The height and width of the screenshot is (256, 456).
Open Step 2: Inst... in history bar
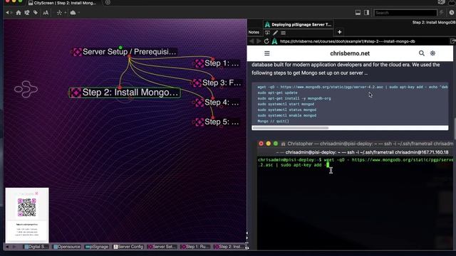229,247
